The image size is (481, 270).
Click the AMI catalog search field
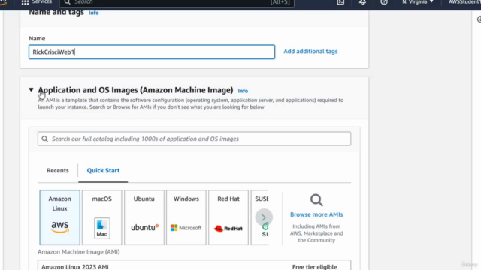coord(194,139)
